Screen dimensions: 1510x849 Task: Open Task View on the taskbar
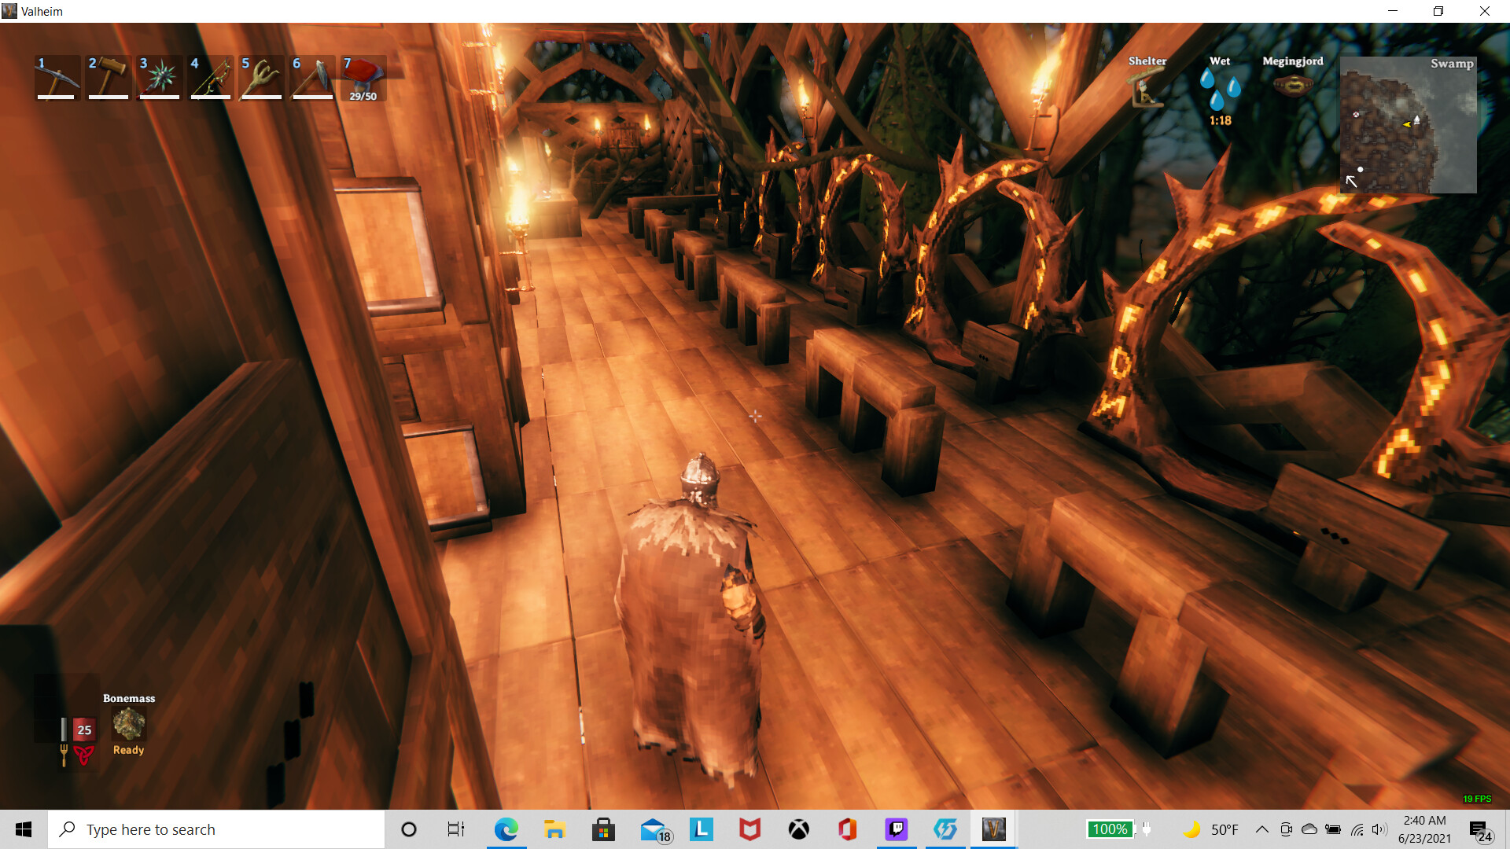(x=455, y=829)
